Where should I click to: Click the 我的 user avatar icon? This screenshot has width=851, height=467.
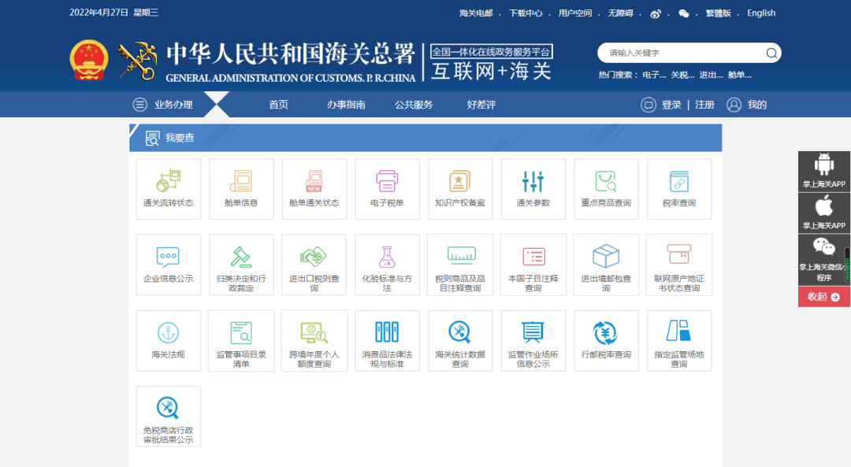tap(734, 105)
